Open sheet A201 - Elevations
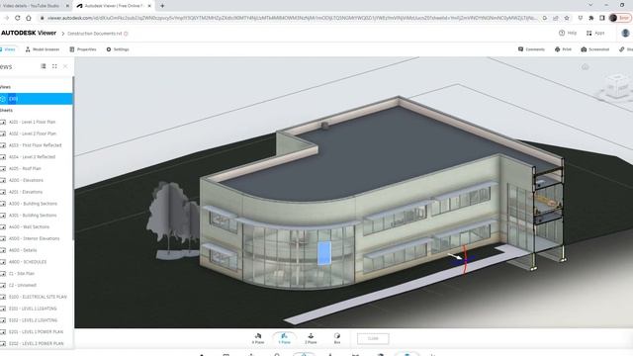 point(26,192)
